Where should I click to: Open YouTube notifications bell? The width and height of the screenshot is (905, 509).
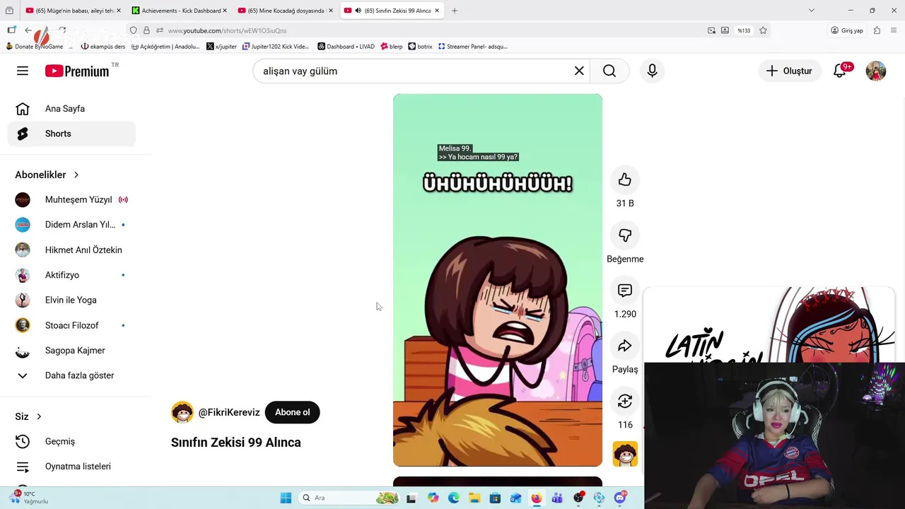click(x=840, y=71)
